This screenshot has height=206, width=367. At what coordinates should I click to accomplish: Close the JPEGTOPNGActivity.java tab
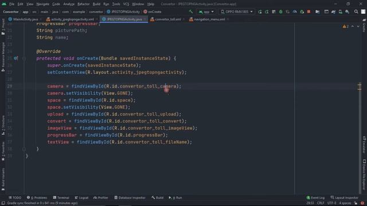[145, 19]
